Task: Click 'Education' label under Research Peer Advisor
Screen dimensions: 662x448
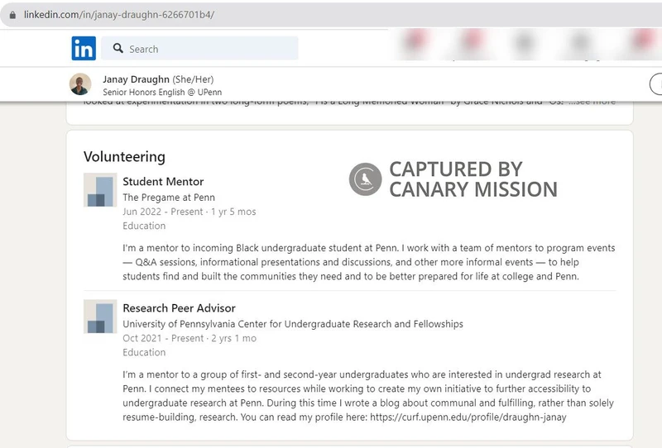Action: [144, 352]
